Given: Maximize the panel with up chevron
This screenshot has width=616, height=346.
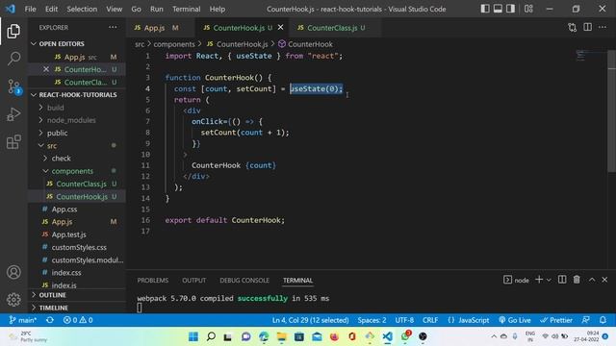Looking at the screenshot, I should pos(592,280).
